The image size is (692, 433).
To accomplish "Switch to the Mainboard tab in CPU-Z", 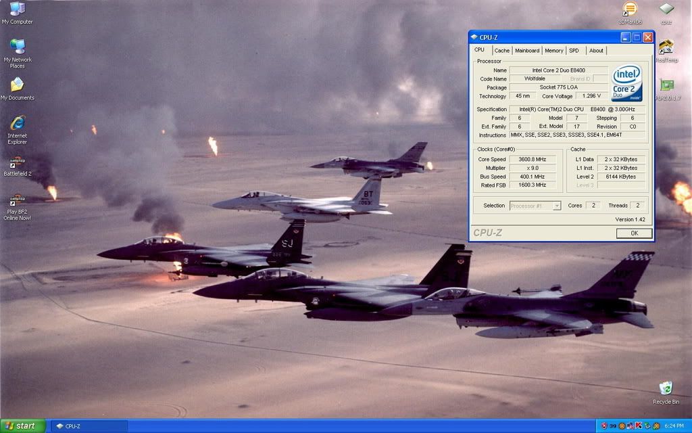I will pyautogui.click(x=526, y=50).
